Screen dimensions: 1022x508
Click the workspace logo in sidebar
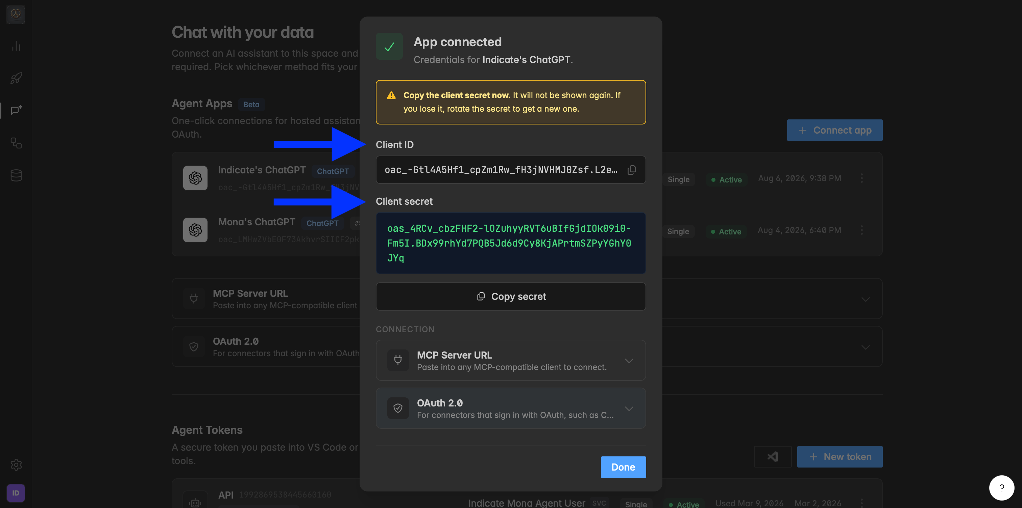[16, 14]
